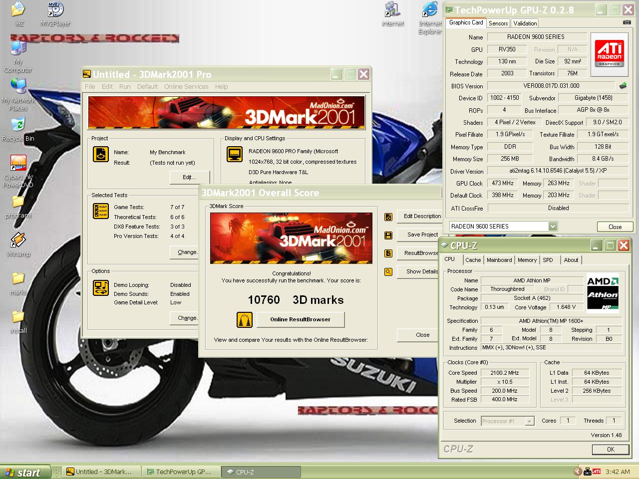Switch to Untitled - 3DMark taskbar item
Viewport: 639px width, 479px height.
pos(101,472)
